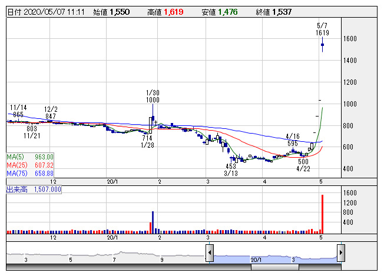
Task: Click the left arrow handle of range selector
Action: click(209, 253)
